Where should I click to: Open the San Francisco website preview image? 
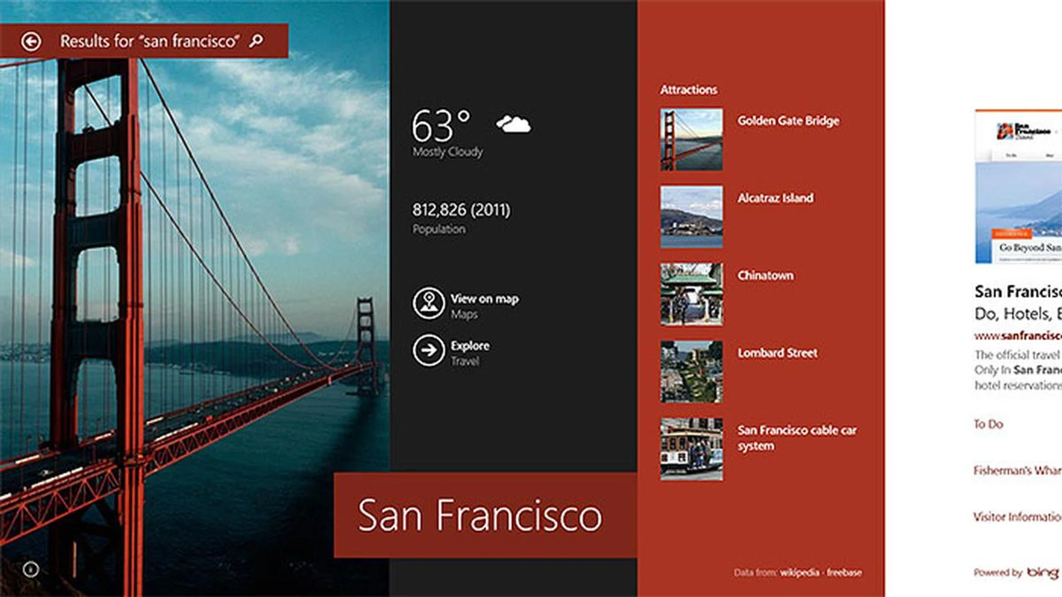tap(1018, 187)
